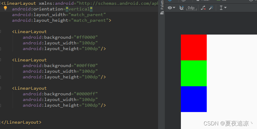Click the root layout_width="match_parent" line
The image size is (257, 129).
pos(59,15)
